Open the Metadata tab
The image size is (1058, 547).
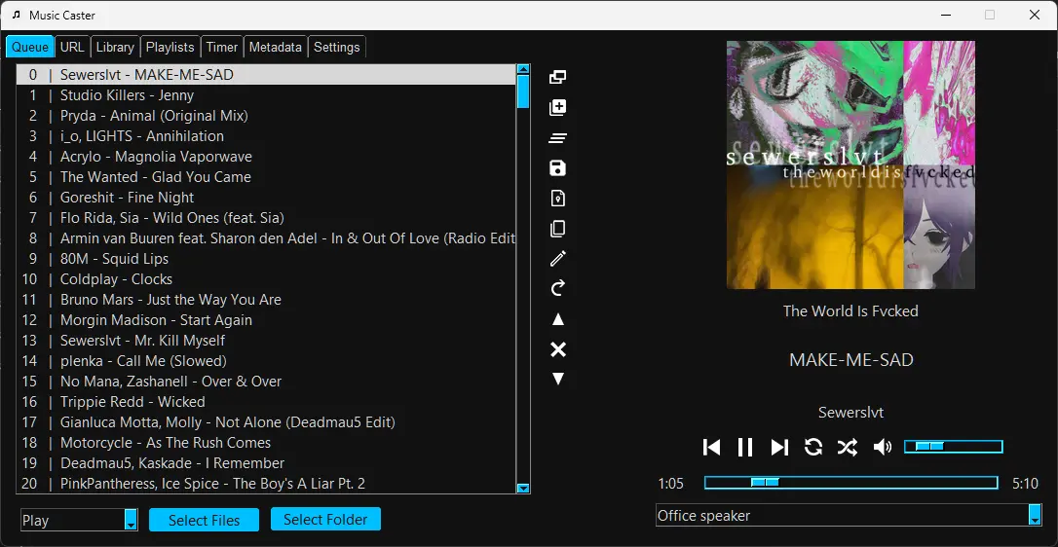click(276, 48)
